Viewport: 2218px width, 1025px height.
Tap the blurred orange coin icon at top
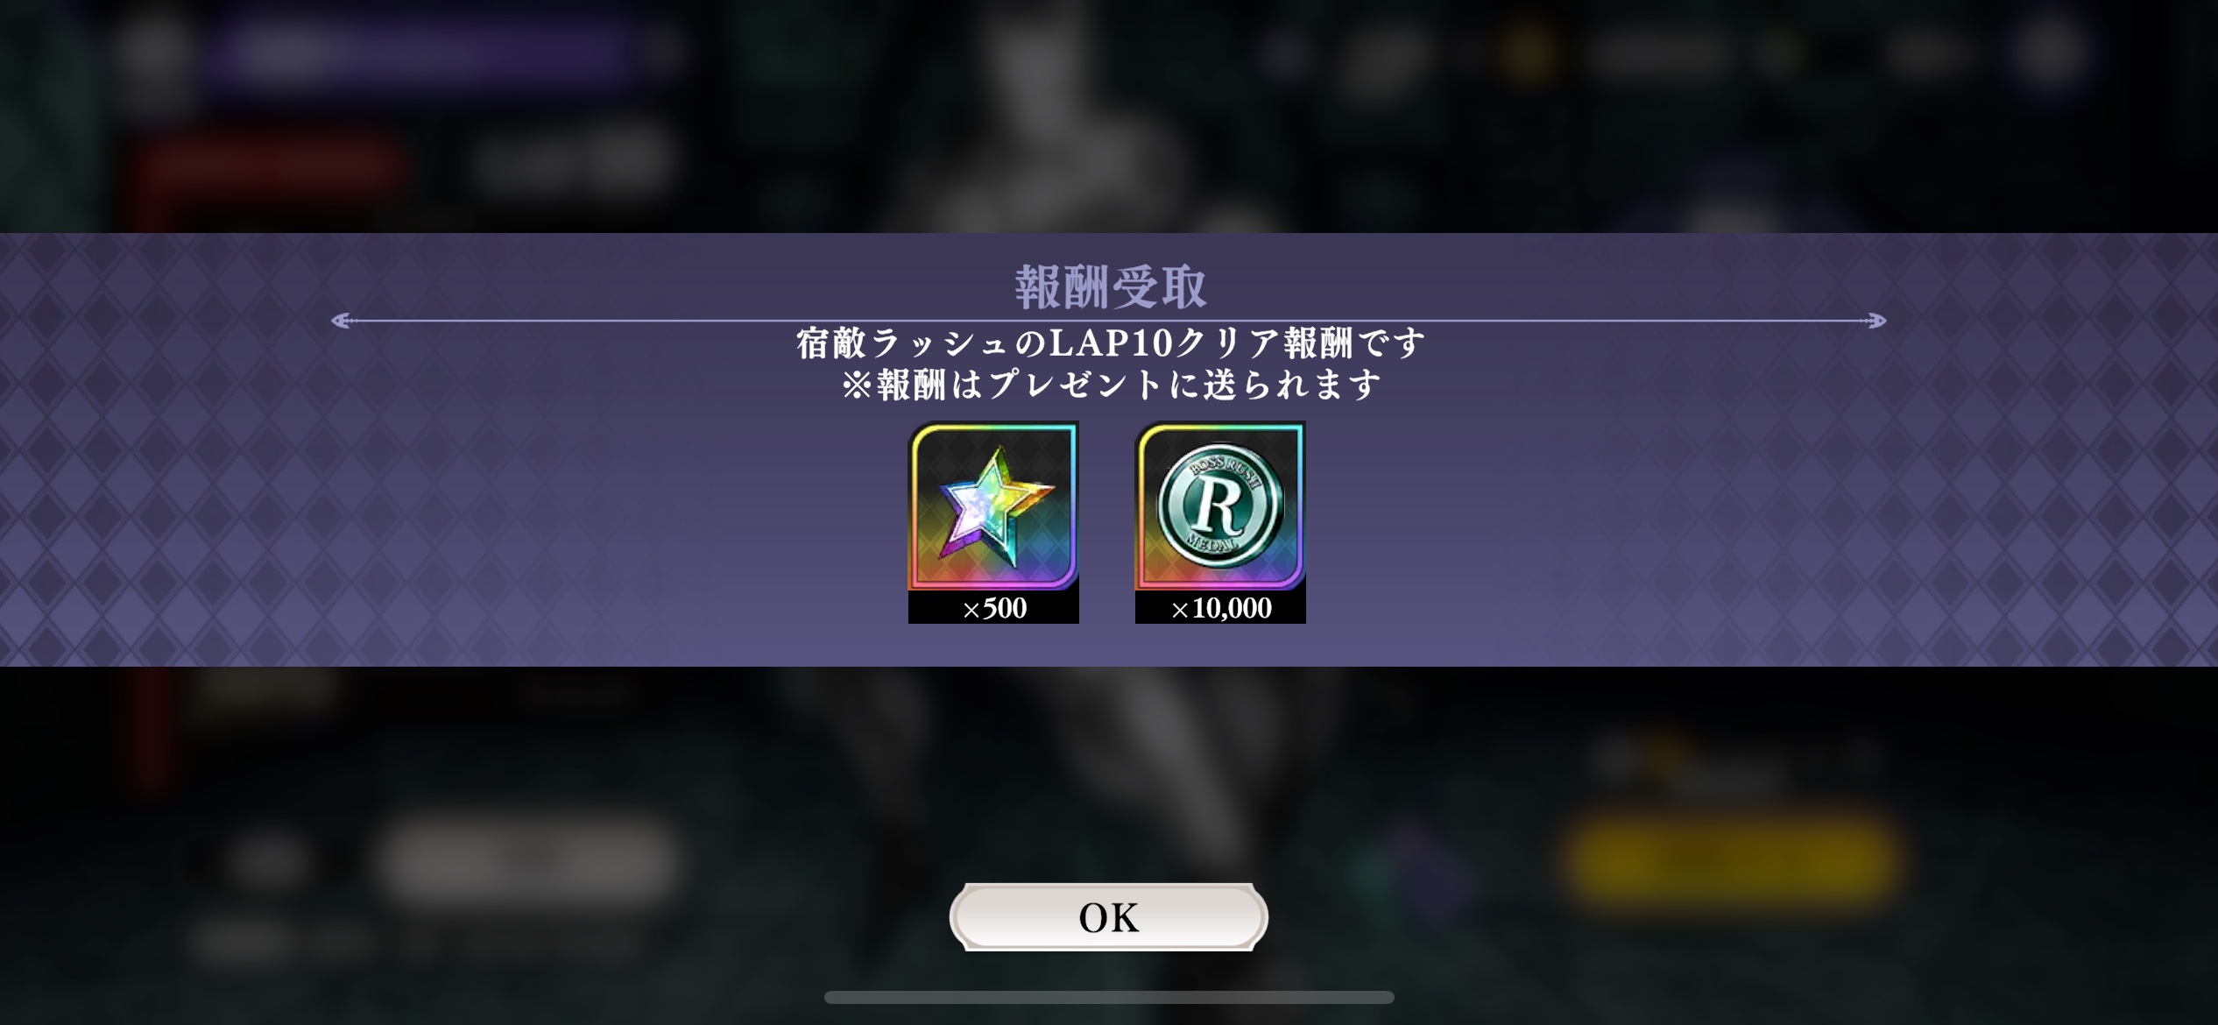(x=1529, y=53)
